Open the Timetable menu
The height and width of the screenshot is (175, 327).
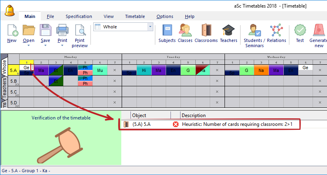point(135,16)
